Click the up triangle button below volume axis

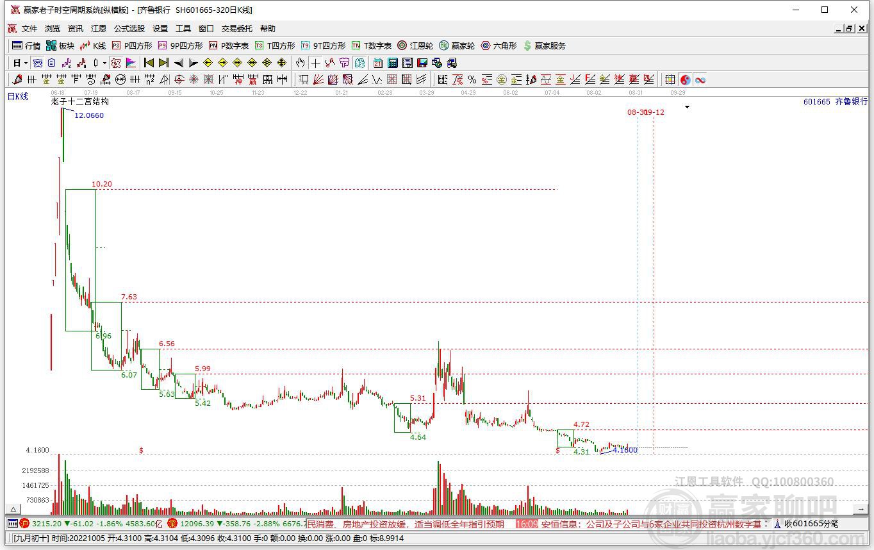[14, 510]
